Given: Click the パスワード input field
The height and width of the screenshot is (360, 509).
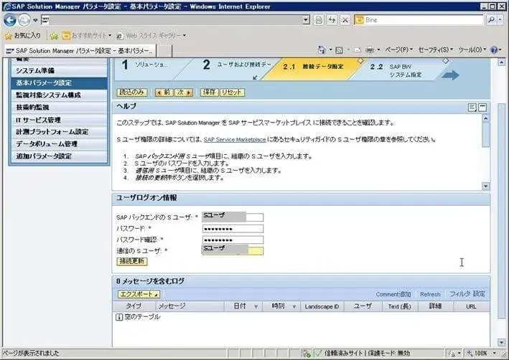Looking at the screenshot, I should click(x=233, y=229).
